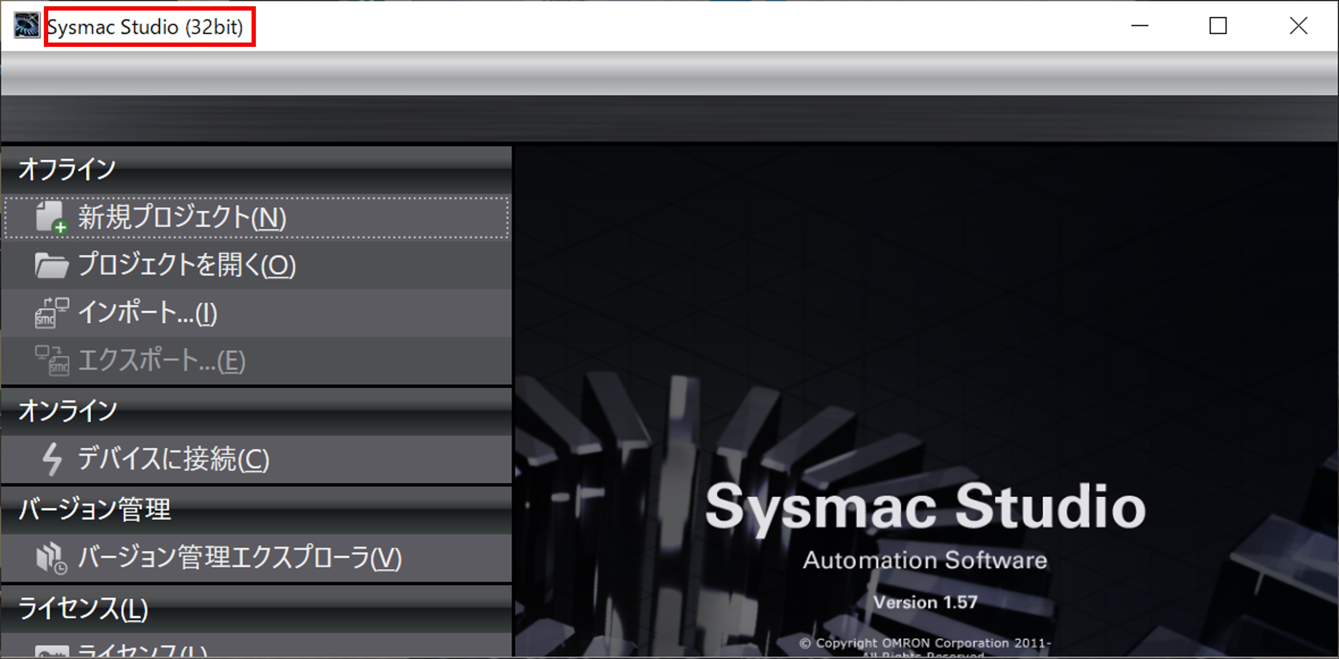Click the オフライン section header
The height and width of the screenshot is (659, 1339).
(x=256, y=169)
